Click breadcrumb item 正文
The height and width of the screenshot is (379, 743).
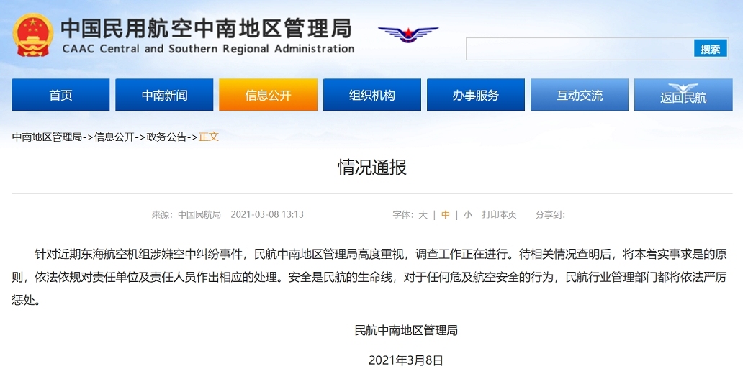coord(209,137)
